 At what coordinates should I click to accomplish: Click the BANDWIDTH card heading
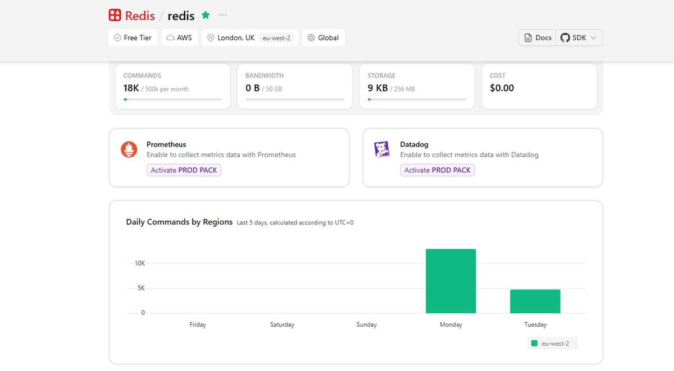265,75
